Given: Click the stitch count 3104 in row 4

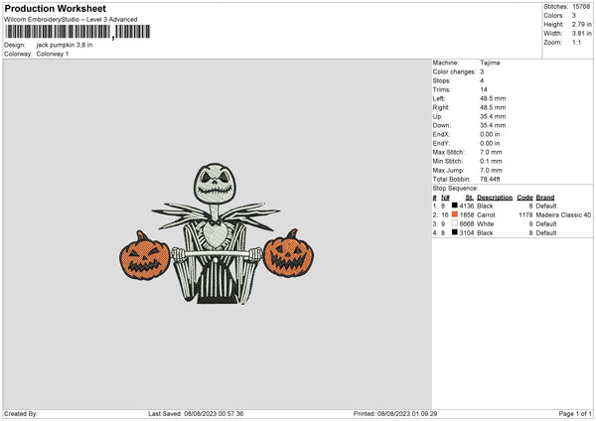Looking at the screenshot, I should pos(467,233).
